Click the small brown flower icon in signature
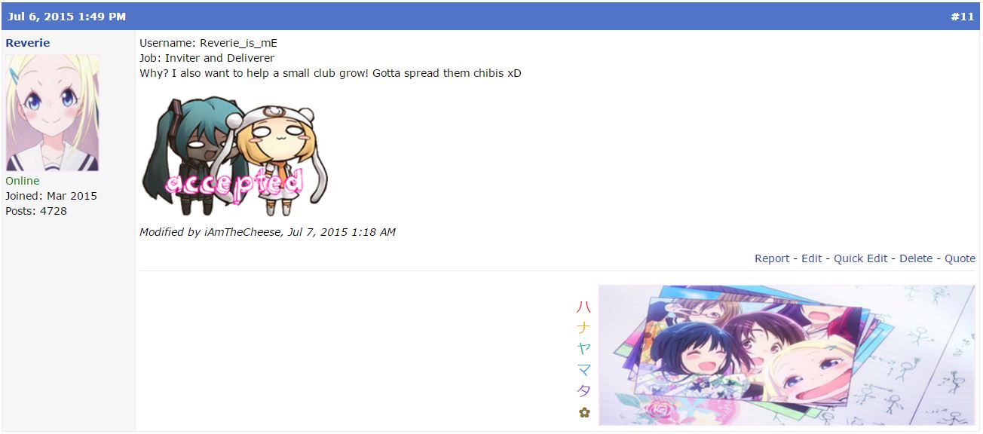Viewport: 983px width, 434px height. coord(583,412)
